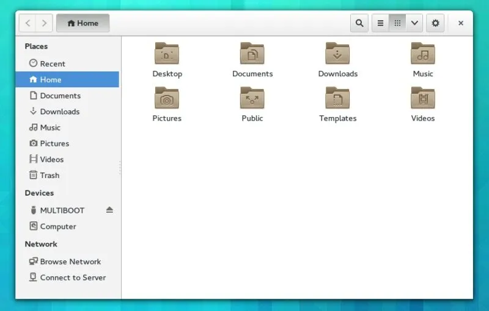The image size is (489, 311).
Task: Click the film icon beside Videos in sidebar
Action: [x=34, y=159]
